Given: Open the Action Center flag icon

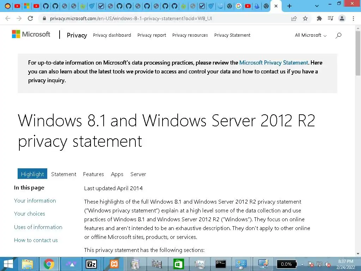Looking at the screenshot, I should point(311,264).
